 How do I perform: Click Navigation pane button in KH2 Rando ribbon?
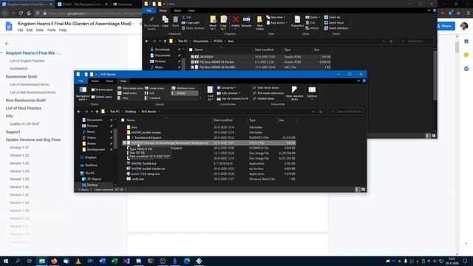point(83,93)
